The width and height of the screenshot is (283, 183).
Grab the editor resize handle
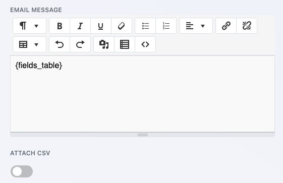pos(143,135)
